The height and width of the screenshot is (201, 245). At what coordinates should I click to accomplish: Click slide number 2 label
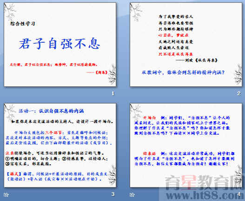point(239,93)
